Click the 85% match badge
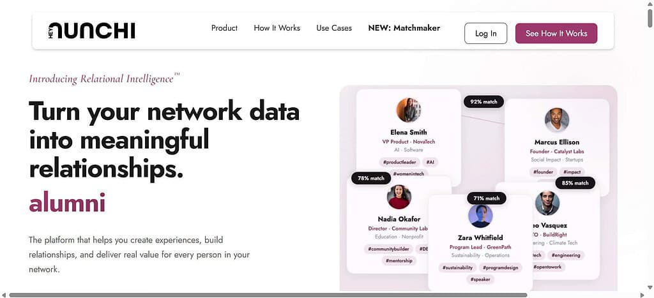 point(575,183)
